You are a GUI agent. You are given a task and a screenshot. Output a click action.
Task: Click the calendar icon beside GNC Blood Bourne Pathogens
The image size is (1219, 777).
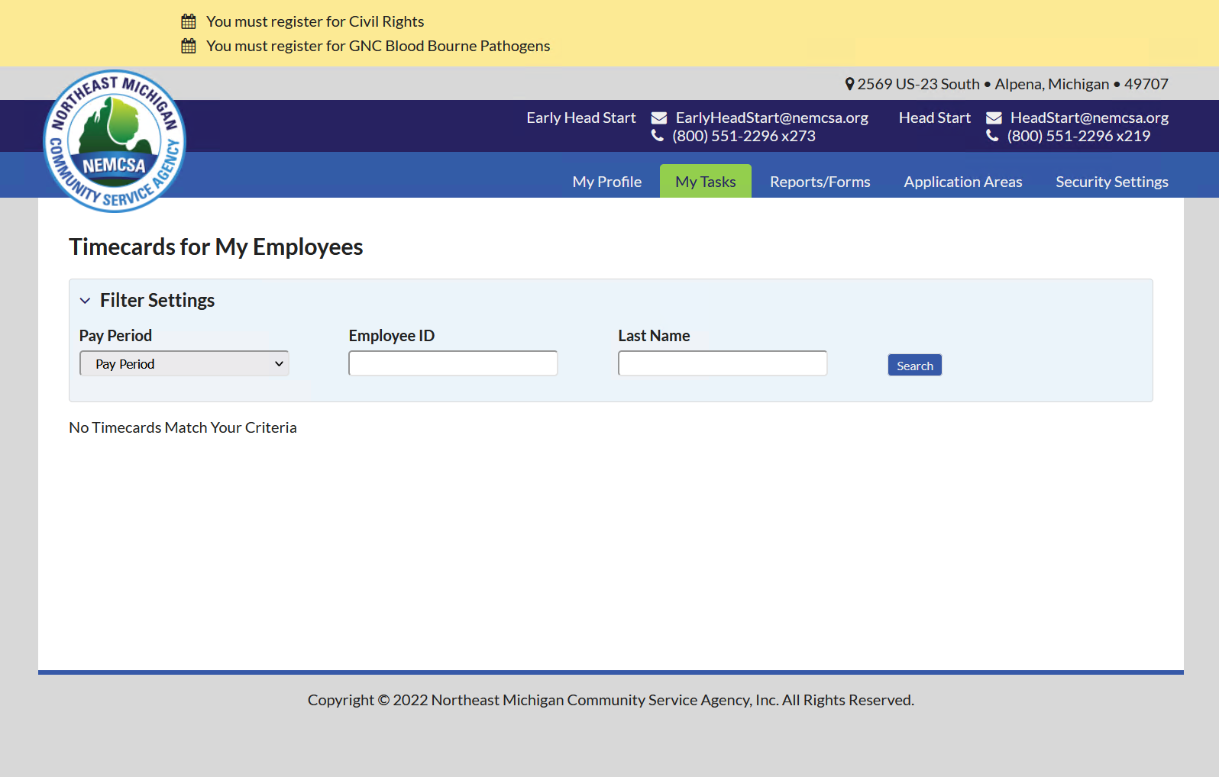click(189, 46)
